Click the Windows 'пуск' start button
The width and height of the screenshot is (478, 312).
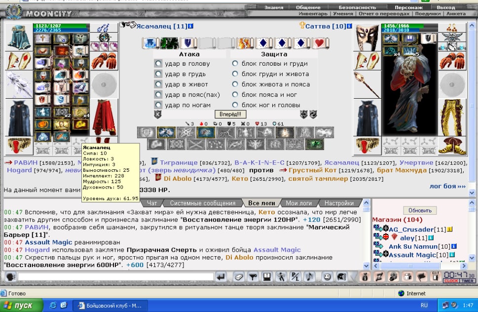(x=21, y=305)
